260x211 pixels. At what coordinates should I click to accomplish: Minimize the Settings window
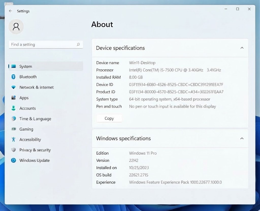(x=226, y=9)
